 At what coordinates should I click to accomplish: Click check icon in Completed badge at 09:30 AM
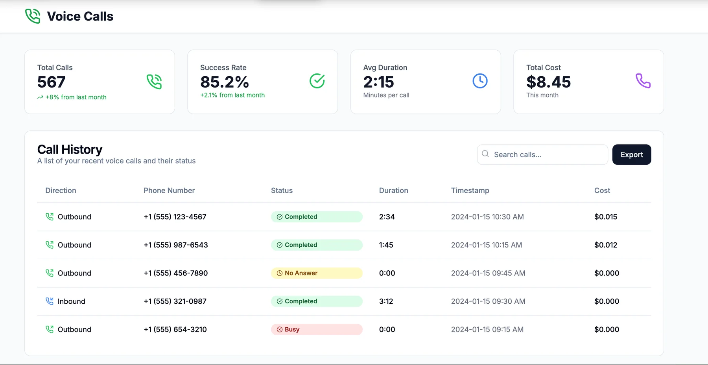pyautogui.click(x=280, y=301)
